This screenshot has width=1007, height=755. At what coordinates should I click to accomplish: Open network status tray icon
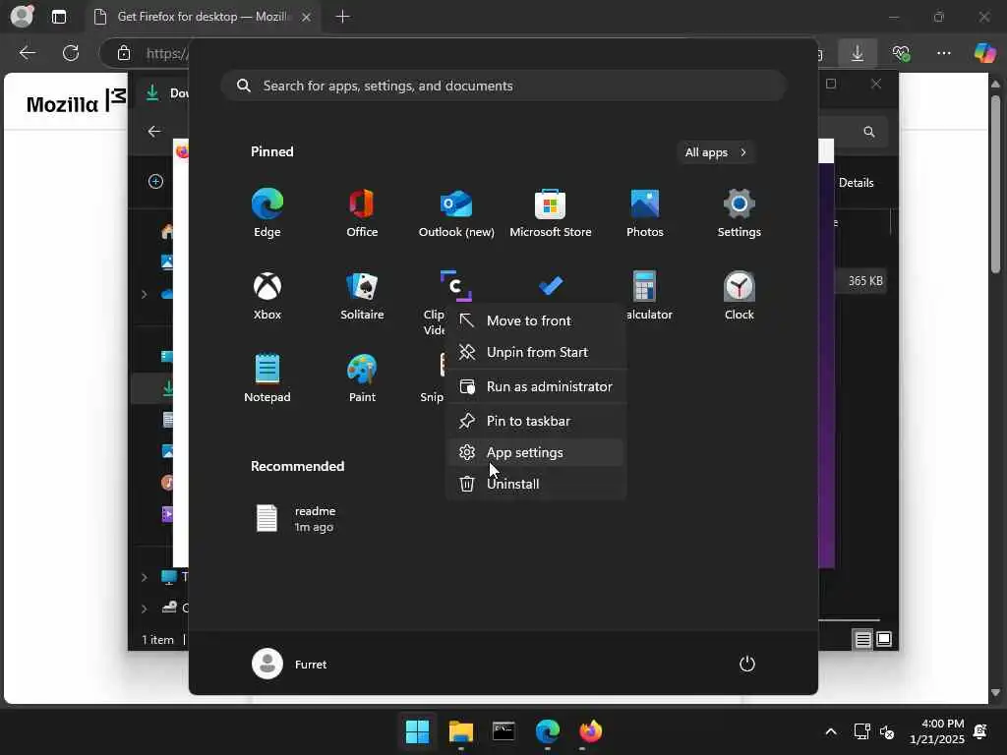coord(861,731)
